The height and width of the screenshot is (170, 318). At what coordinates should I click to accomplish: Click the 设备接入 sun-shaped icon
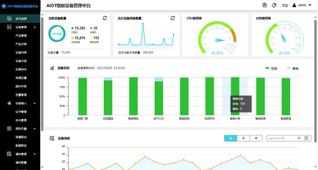pyautogui.click(x=9, y=103)
